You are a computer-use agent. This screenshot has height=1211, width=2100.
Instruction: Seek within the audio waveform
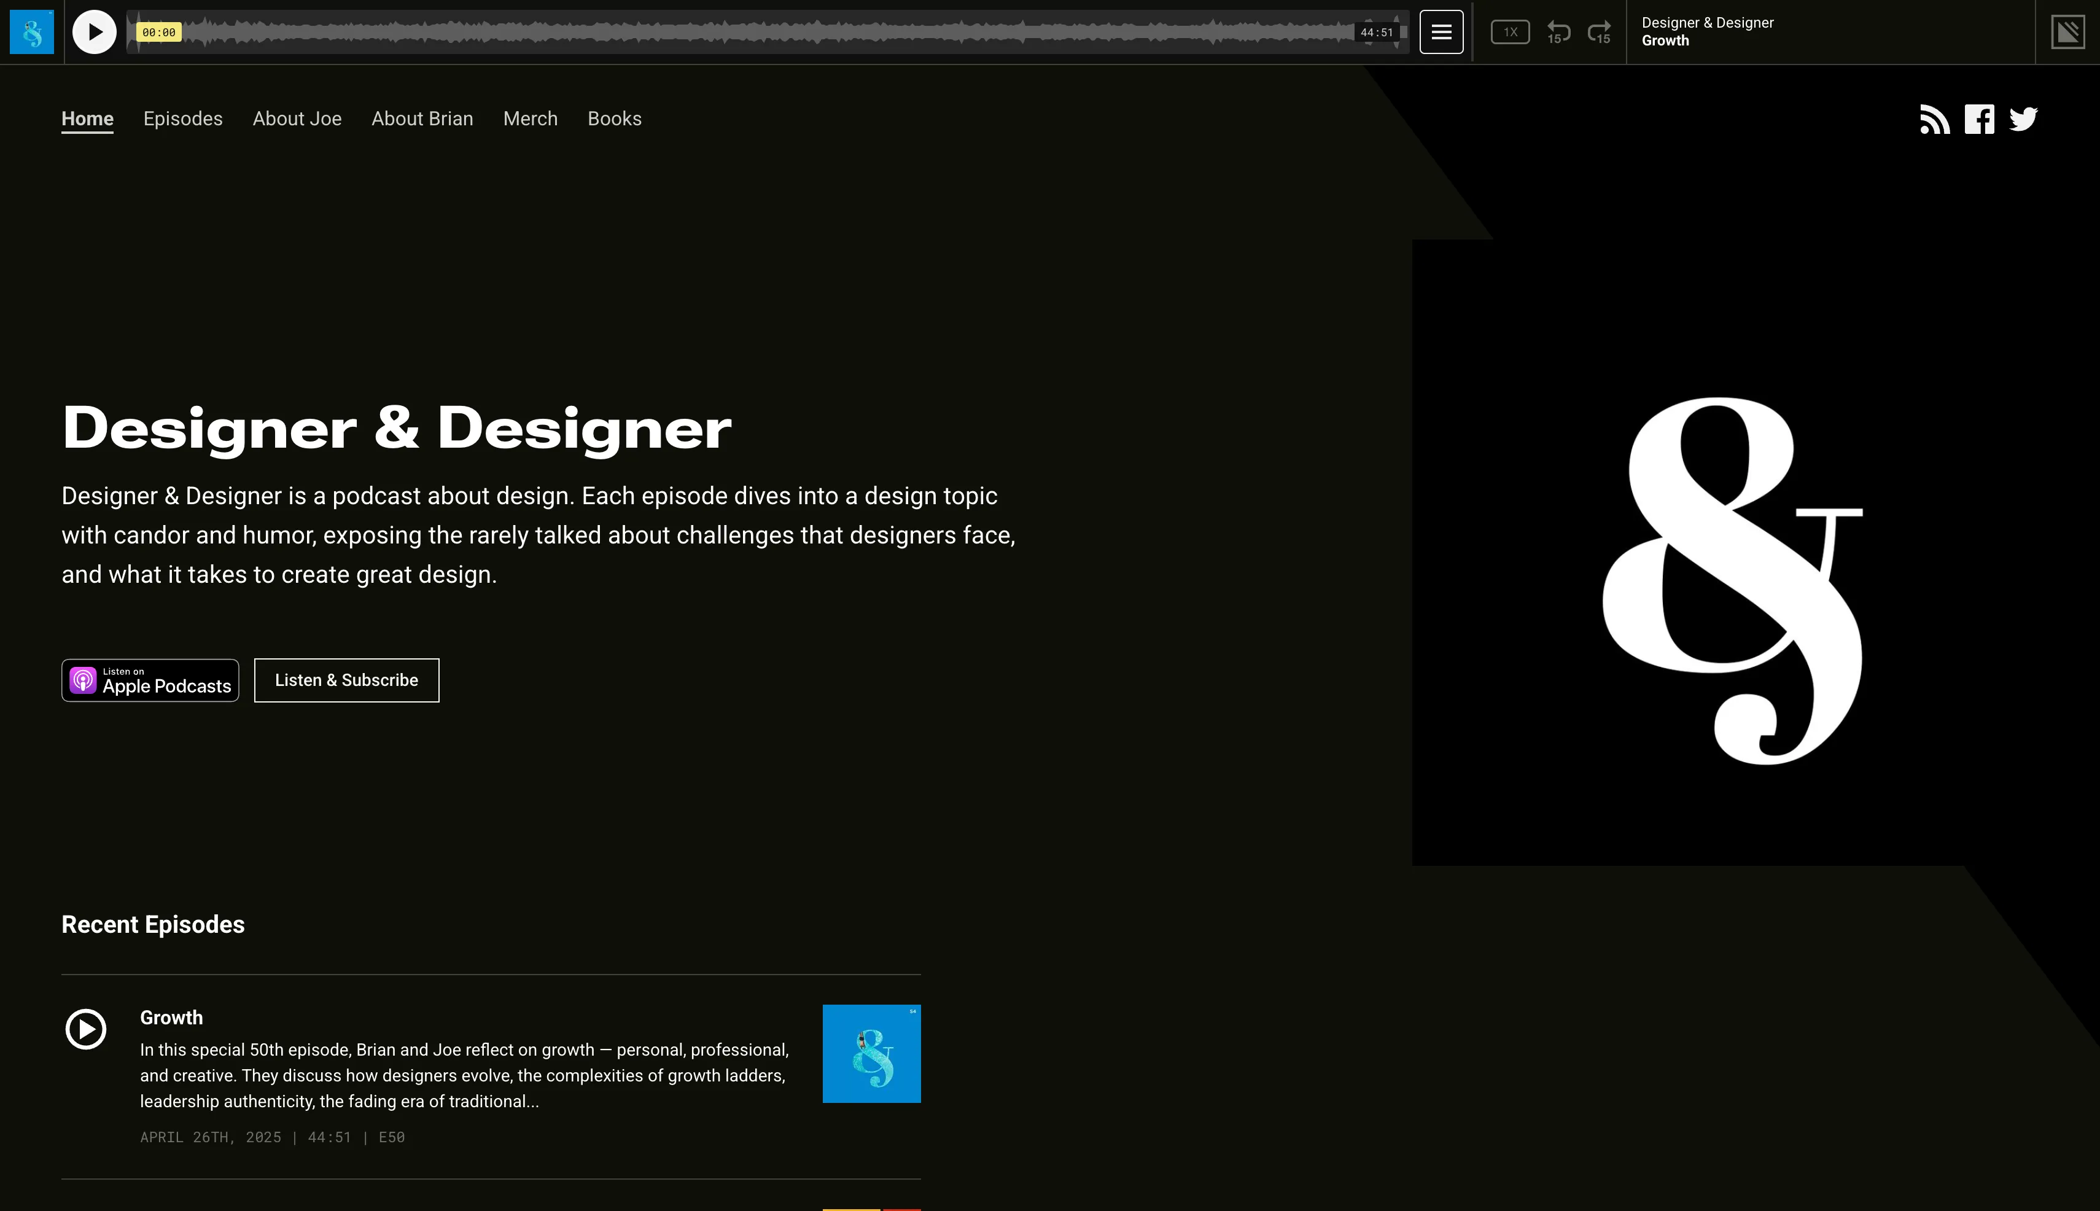tap(749, 33)
